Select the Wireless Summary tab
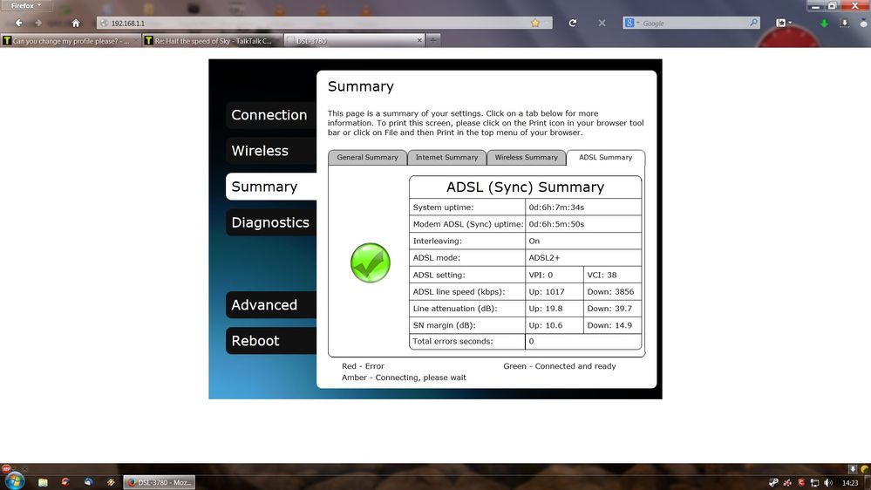The height and width of the screenshot is (490, 871). (x=526, y=158)
